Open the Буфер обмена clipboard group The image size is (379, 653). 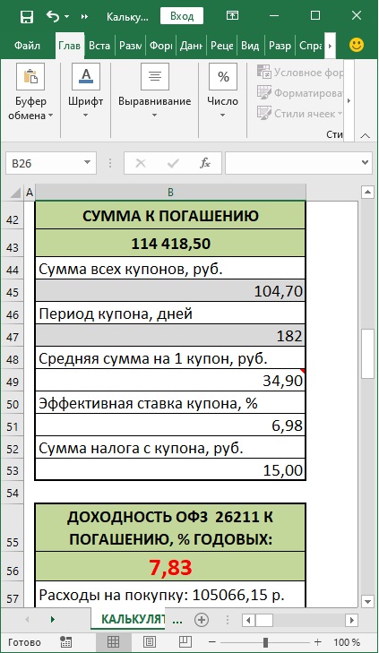tap(30, 92)
